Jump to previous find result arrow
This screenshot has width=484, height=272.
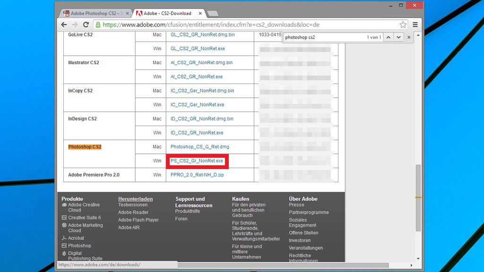[389, 37]
